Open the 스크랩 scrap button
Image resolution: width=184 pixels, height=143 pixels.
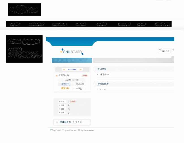(79, 88)
